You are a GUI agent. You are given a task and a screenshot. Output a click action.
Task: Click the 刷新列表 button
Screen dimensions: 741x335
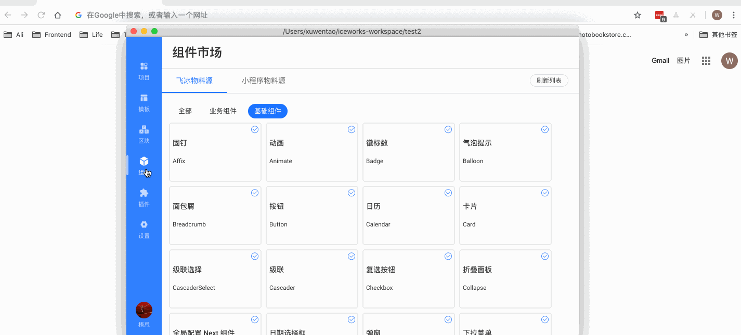tap(549, 81)
